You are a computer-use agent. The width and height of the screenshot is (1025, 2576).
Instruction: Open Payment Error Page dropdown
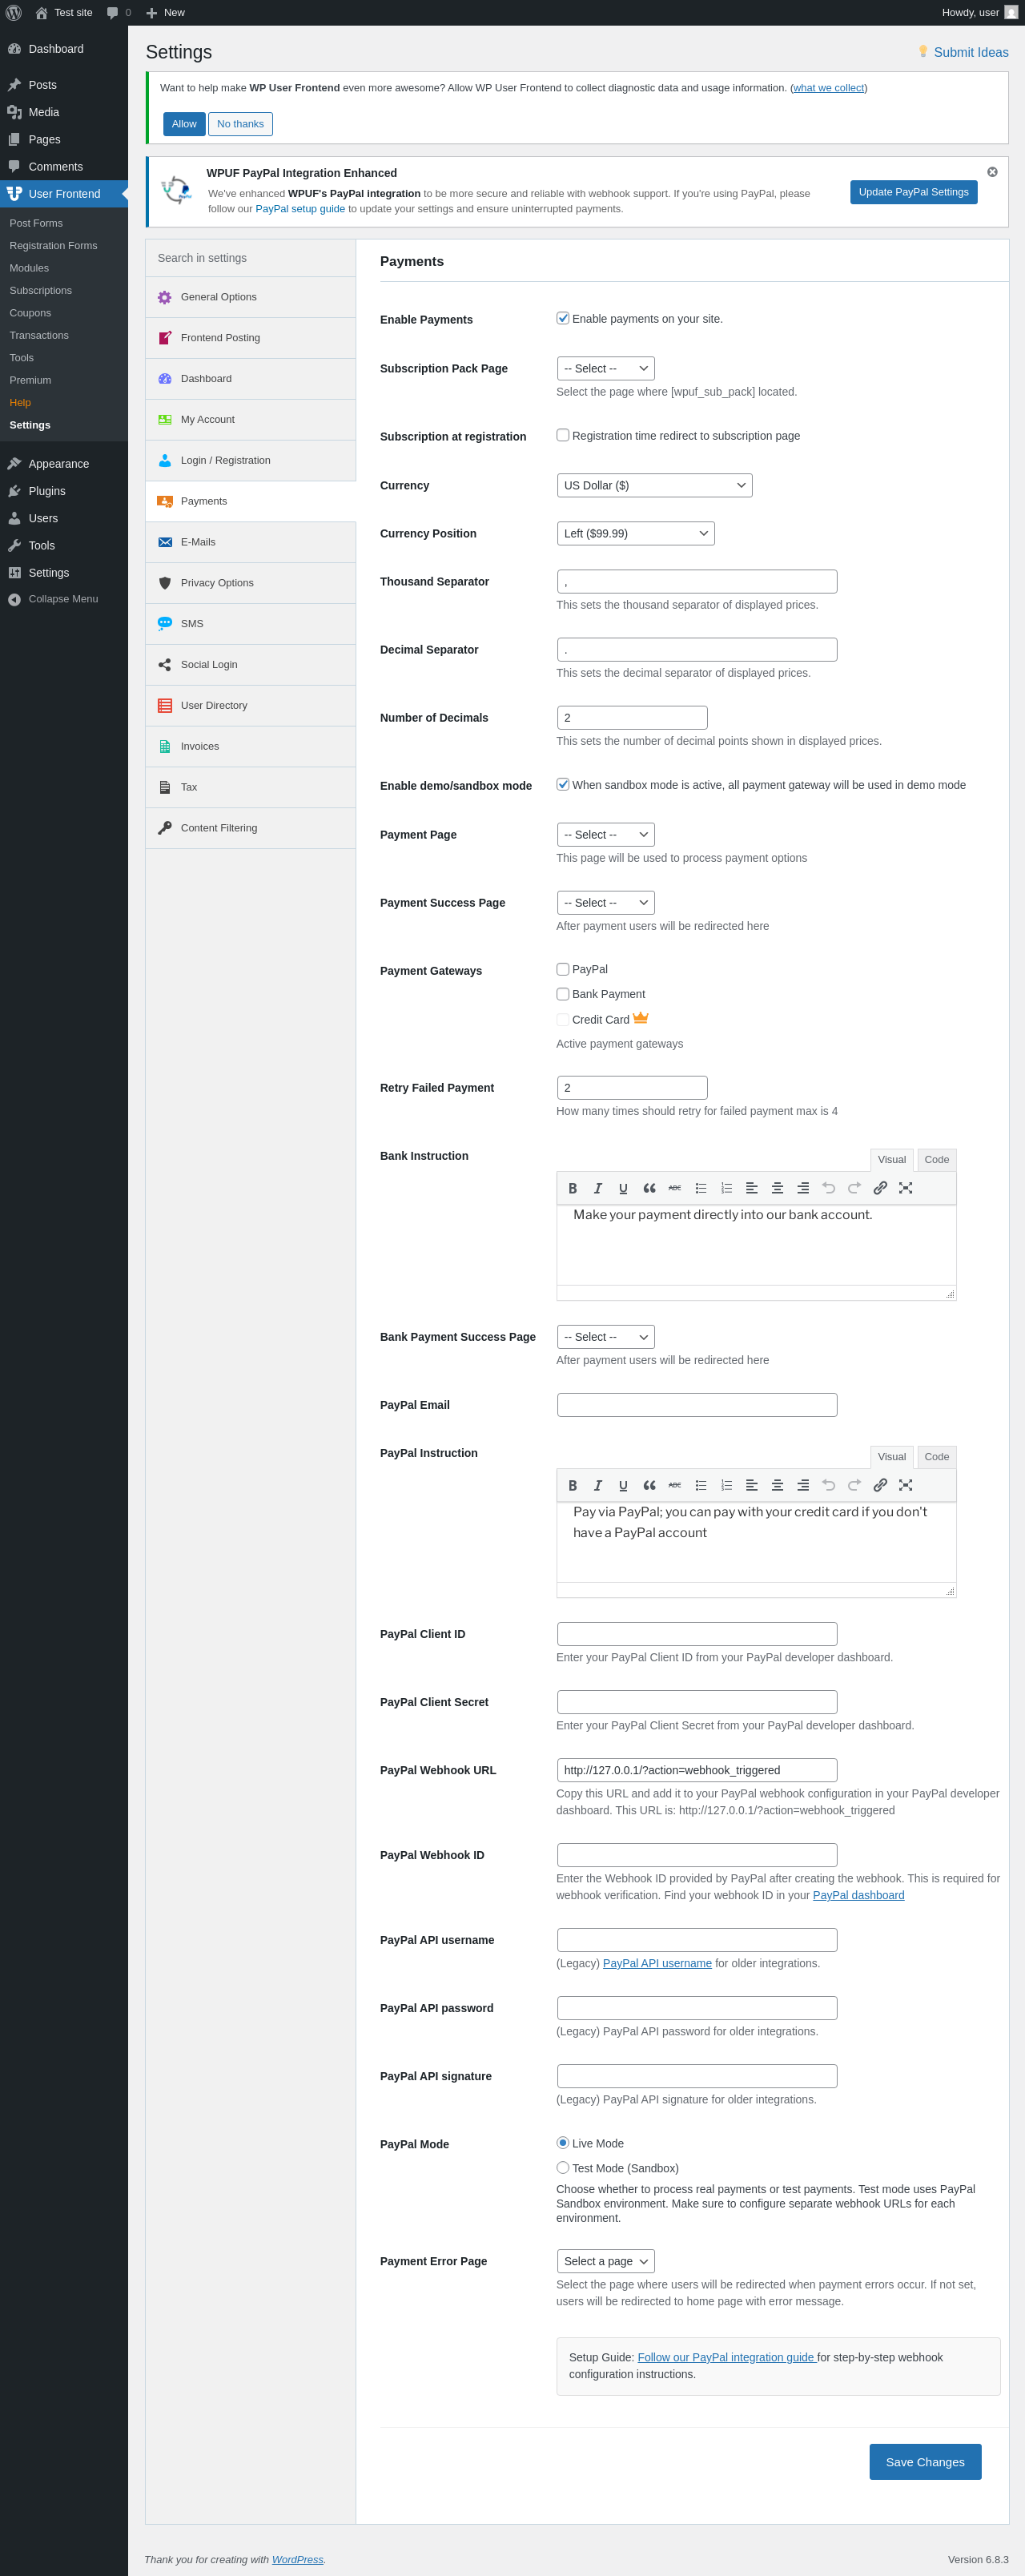tap(605, 2261)
